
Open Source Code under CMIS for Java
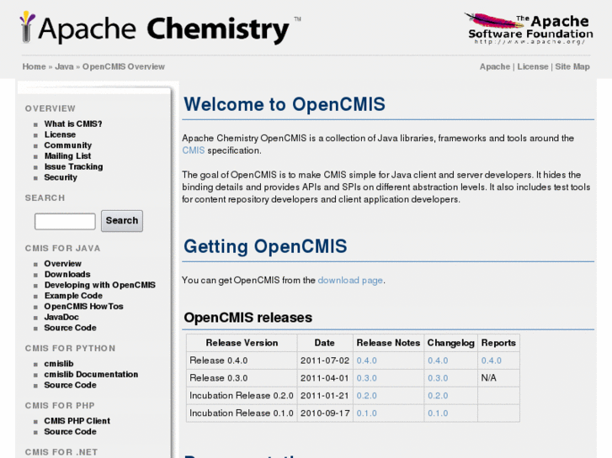(70, 328)
